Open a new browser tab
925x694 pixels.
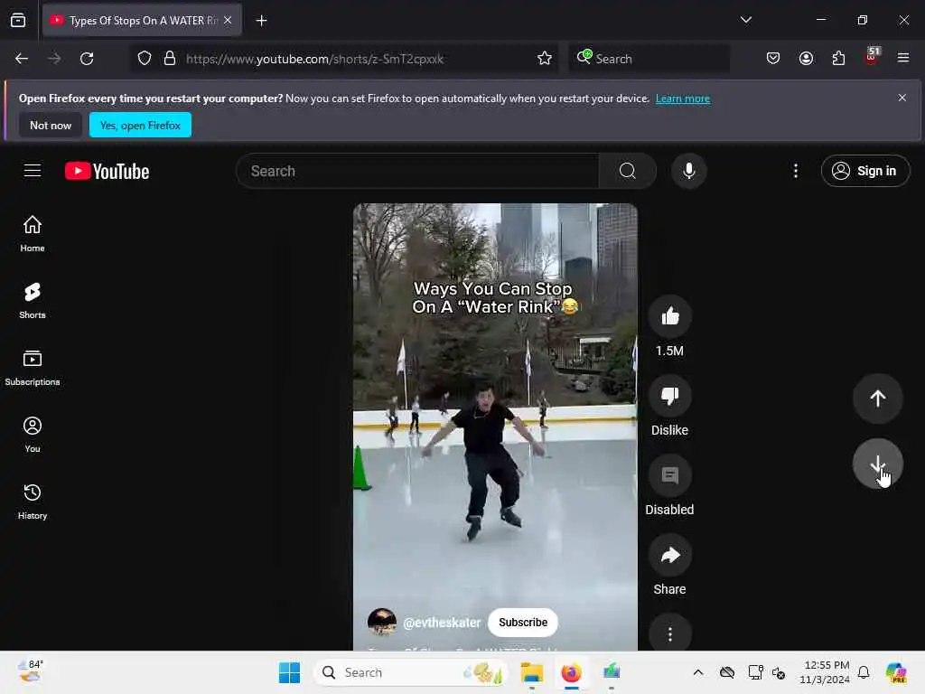261,21
